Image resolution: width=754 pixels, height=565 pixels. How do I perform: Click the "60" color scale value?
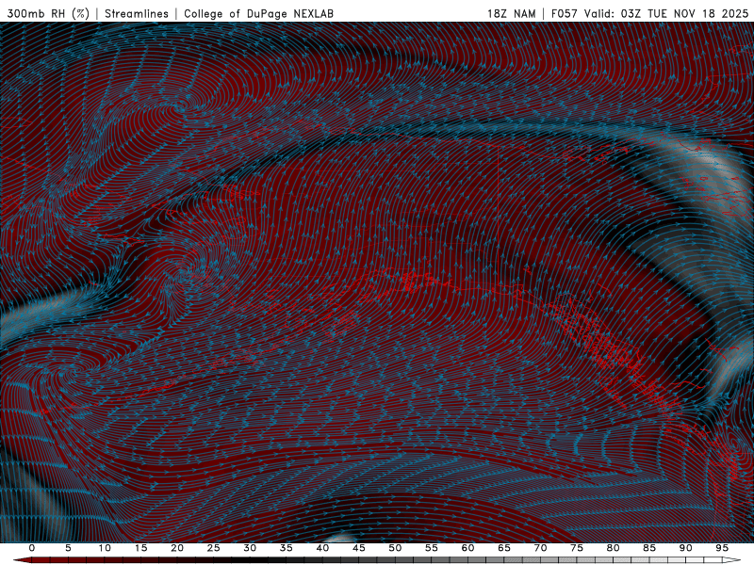click(467, 548)
